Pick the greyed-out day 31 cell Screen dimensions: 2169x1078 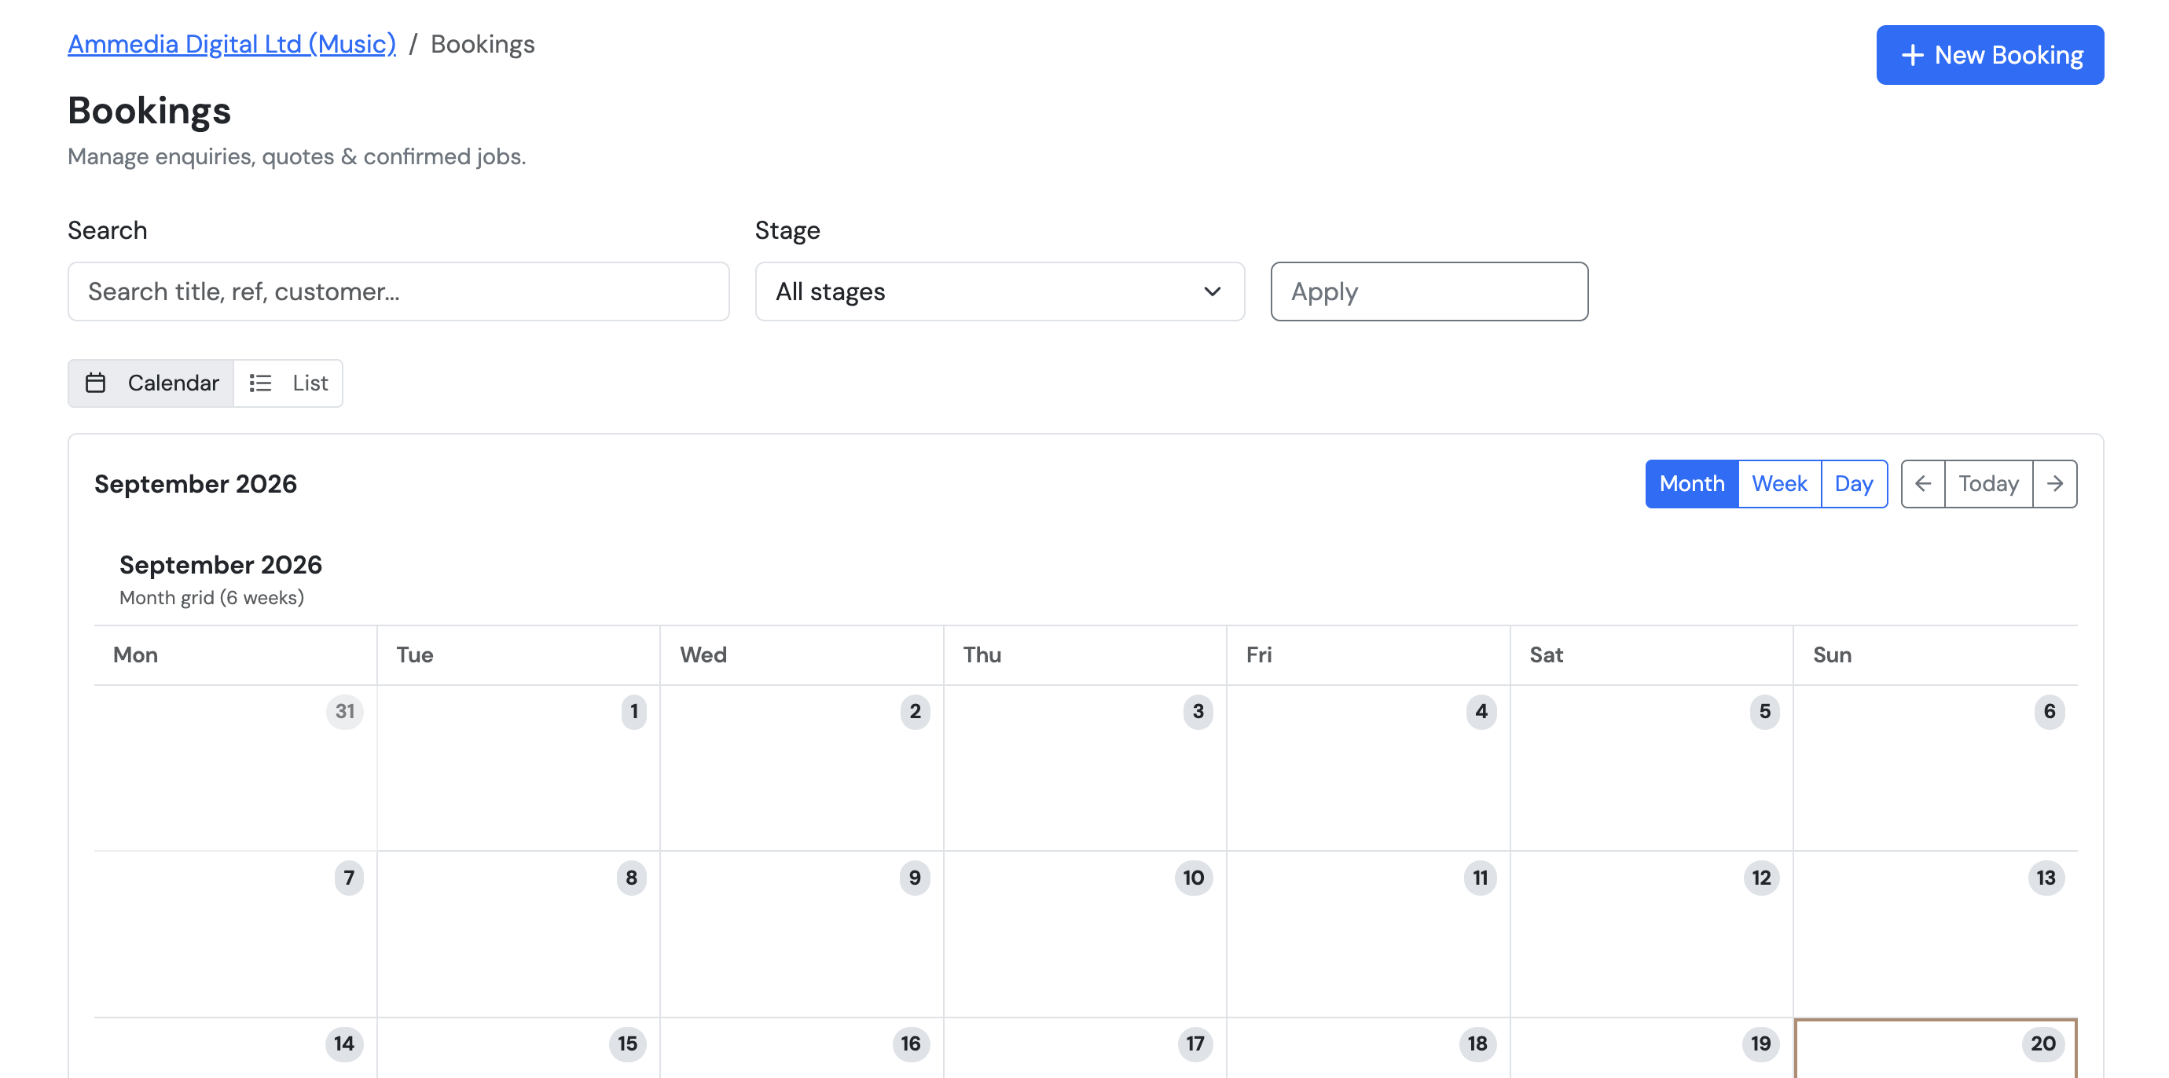pos(235,768)
